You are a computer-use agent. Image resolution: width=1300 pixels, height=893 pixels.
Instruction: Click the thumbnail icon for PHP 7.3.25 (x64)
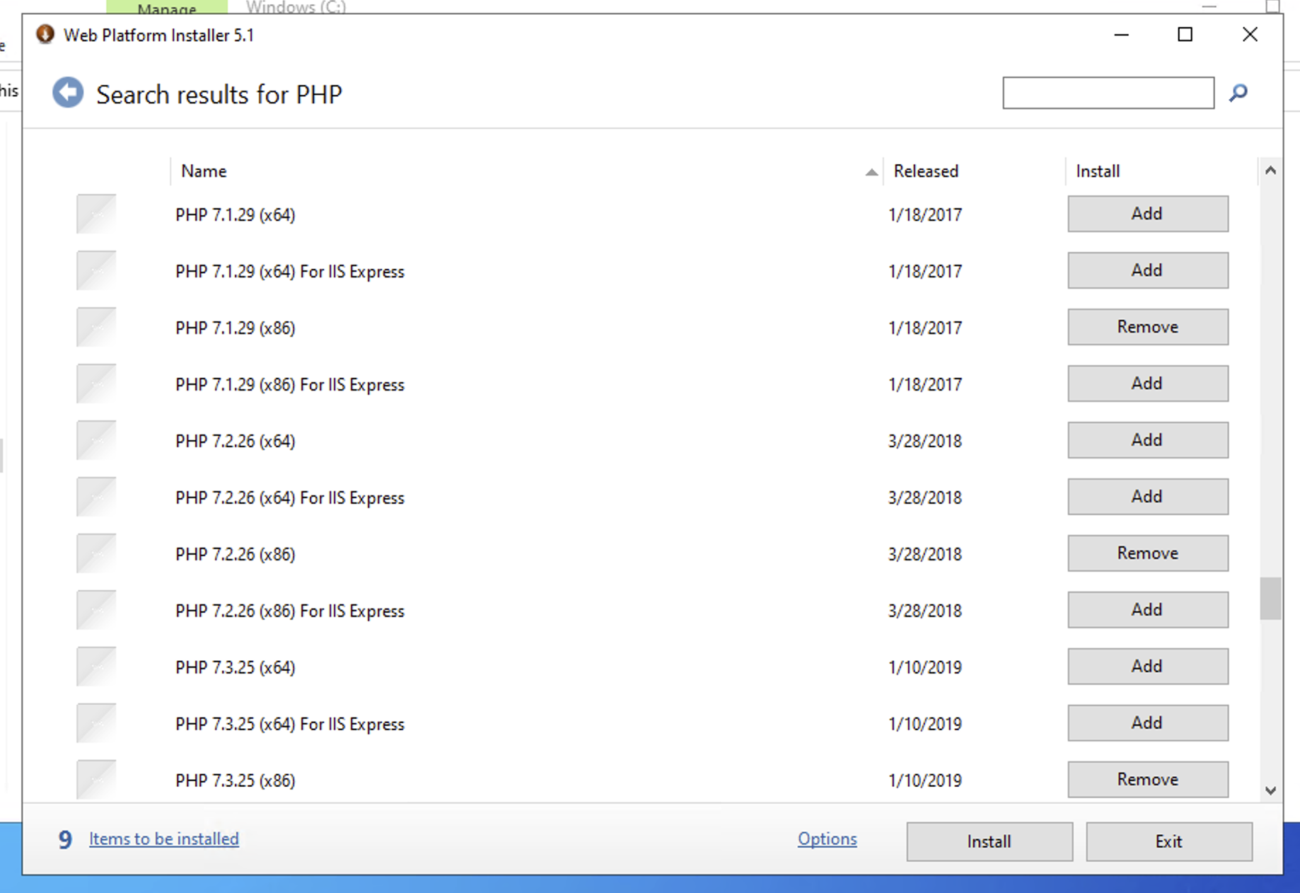(96, 667)
